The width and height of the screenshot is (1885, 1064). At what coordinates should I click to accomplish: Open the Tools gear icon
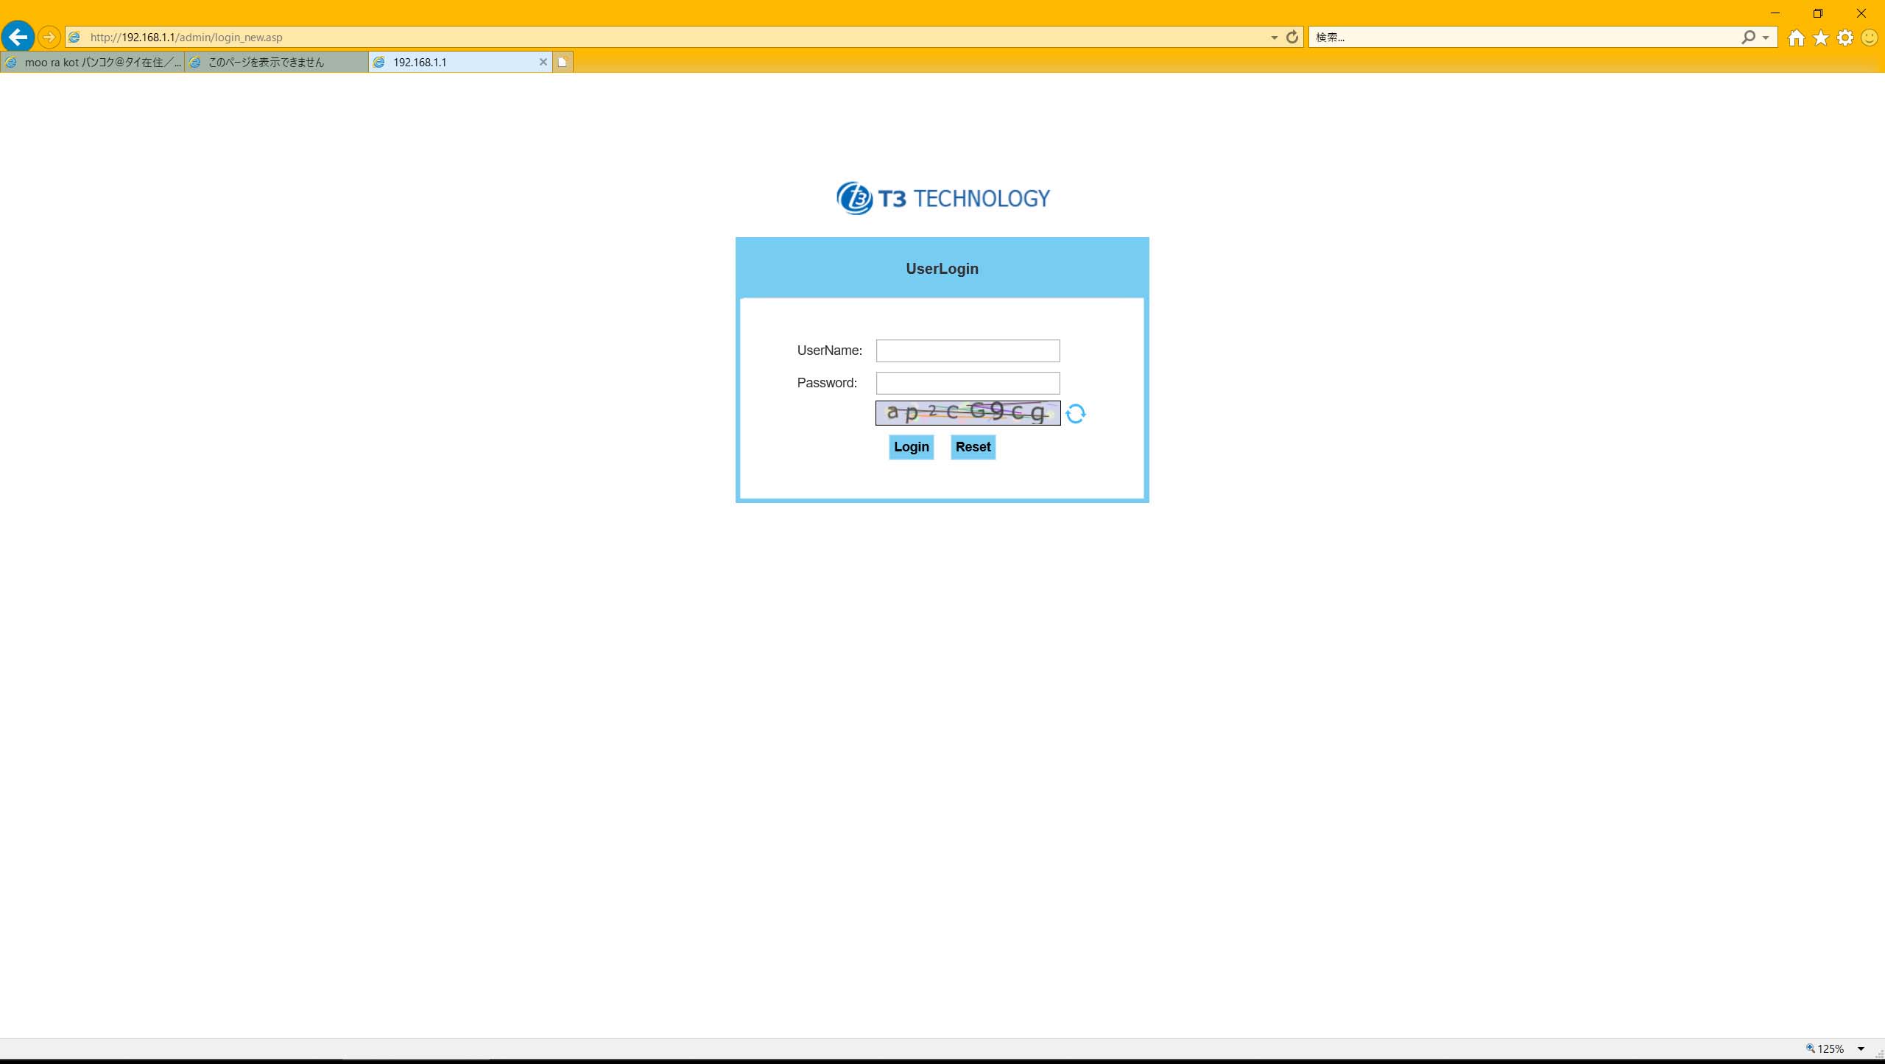(x=1845, y=38)
